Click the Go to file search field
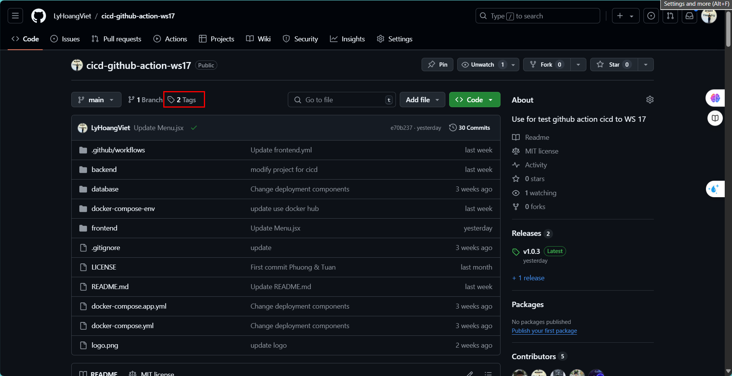The image size is (732, 376). 341,100
